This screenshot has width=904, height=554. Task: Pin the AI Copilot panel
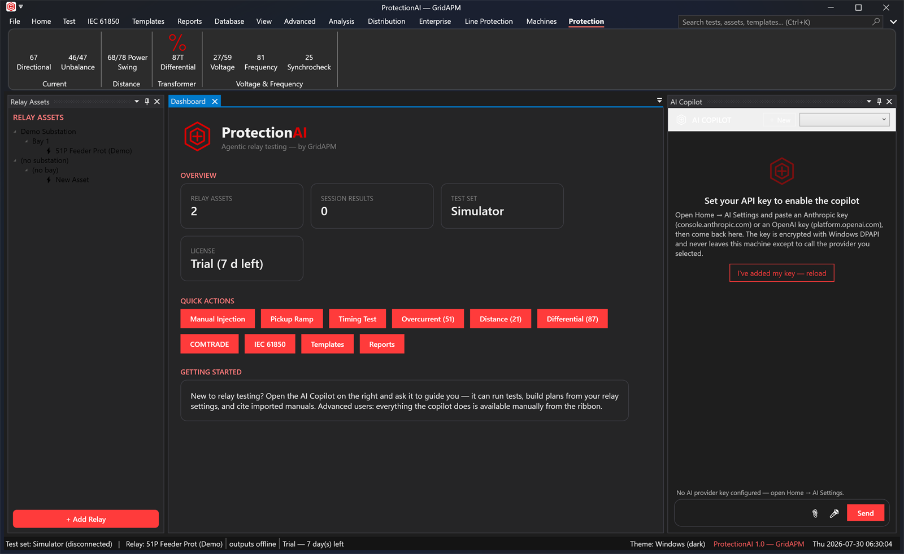[x=879, y=102]
